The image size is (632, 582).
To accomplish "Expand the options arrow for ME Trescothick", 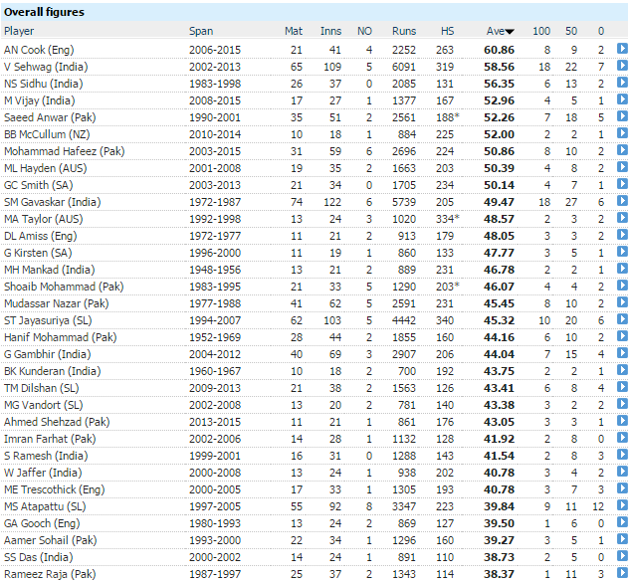I will [x=622, y=488].
